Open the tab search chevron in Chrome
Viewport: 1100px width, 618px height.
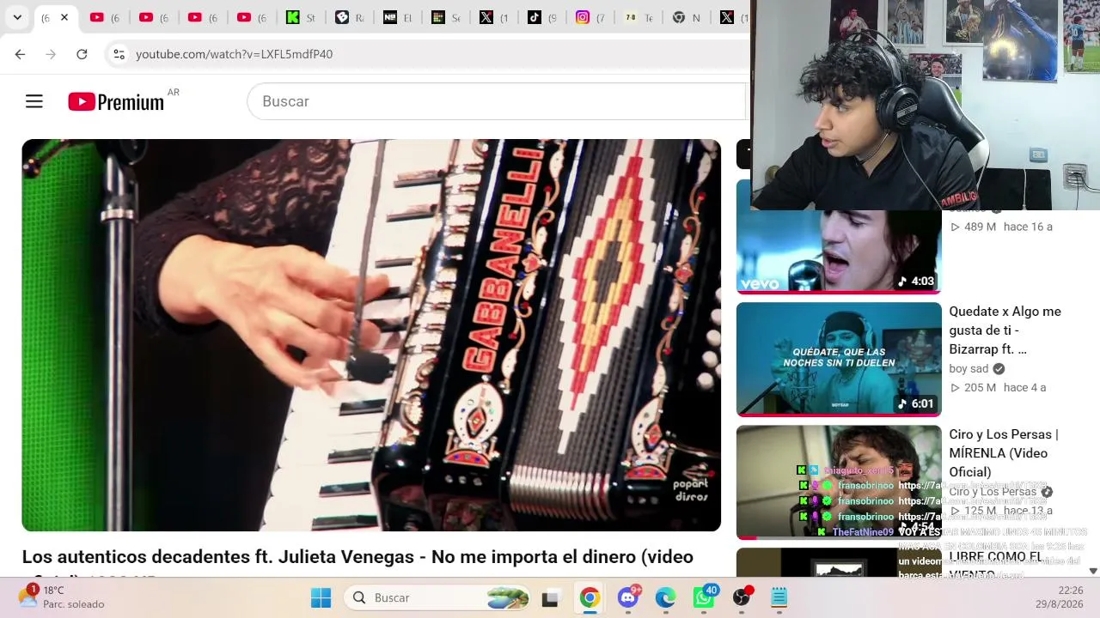[17, 17]
